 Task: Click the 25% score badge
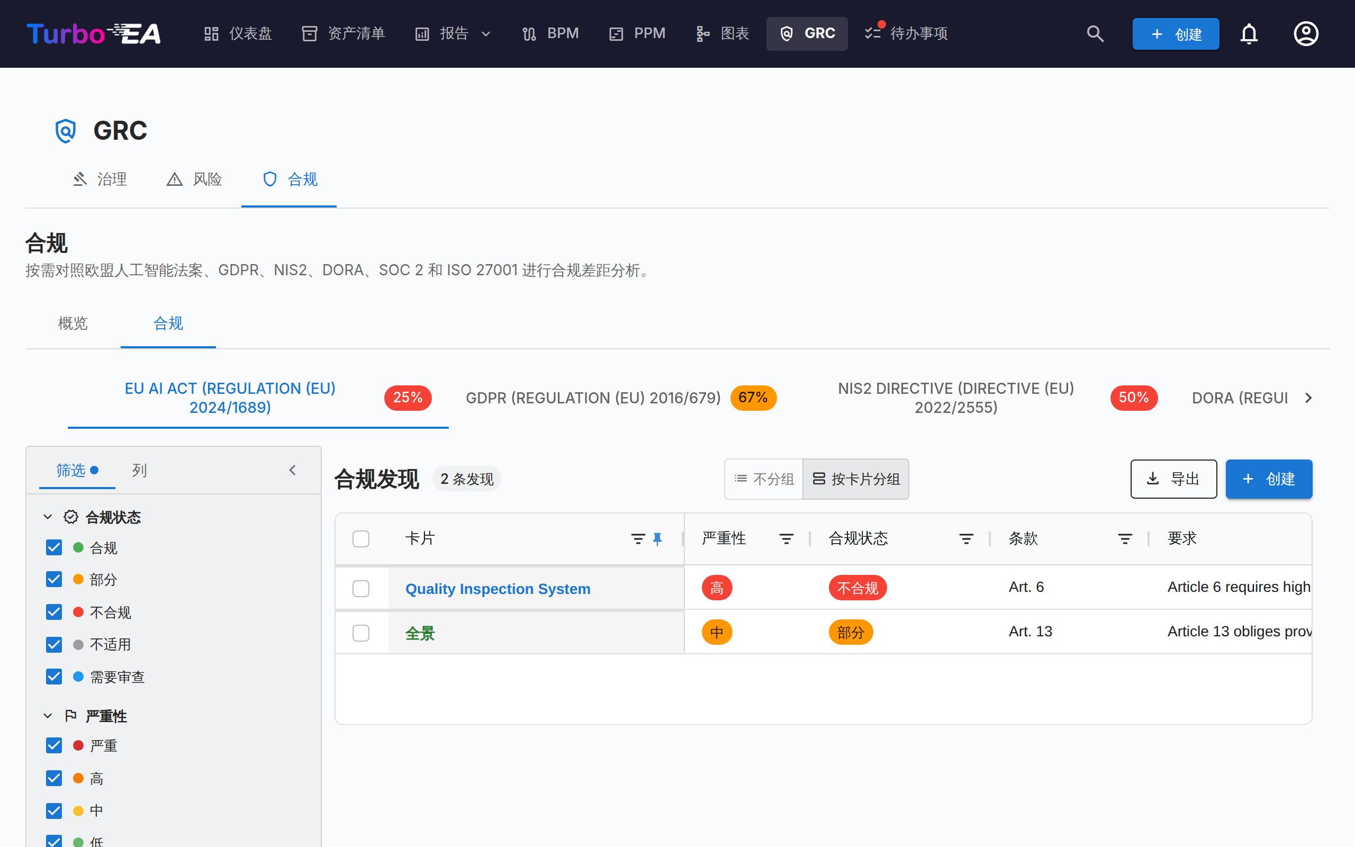click(408, 398)
